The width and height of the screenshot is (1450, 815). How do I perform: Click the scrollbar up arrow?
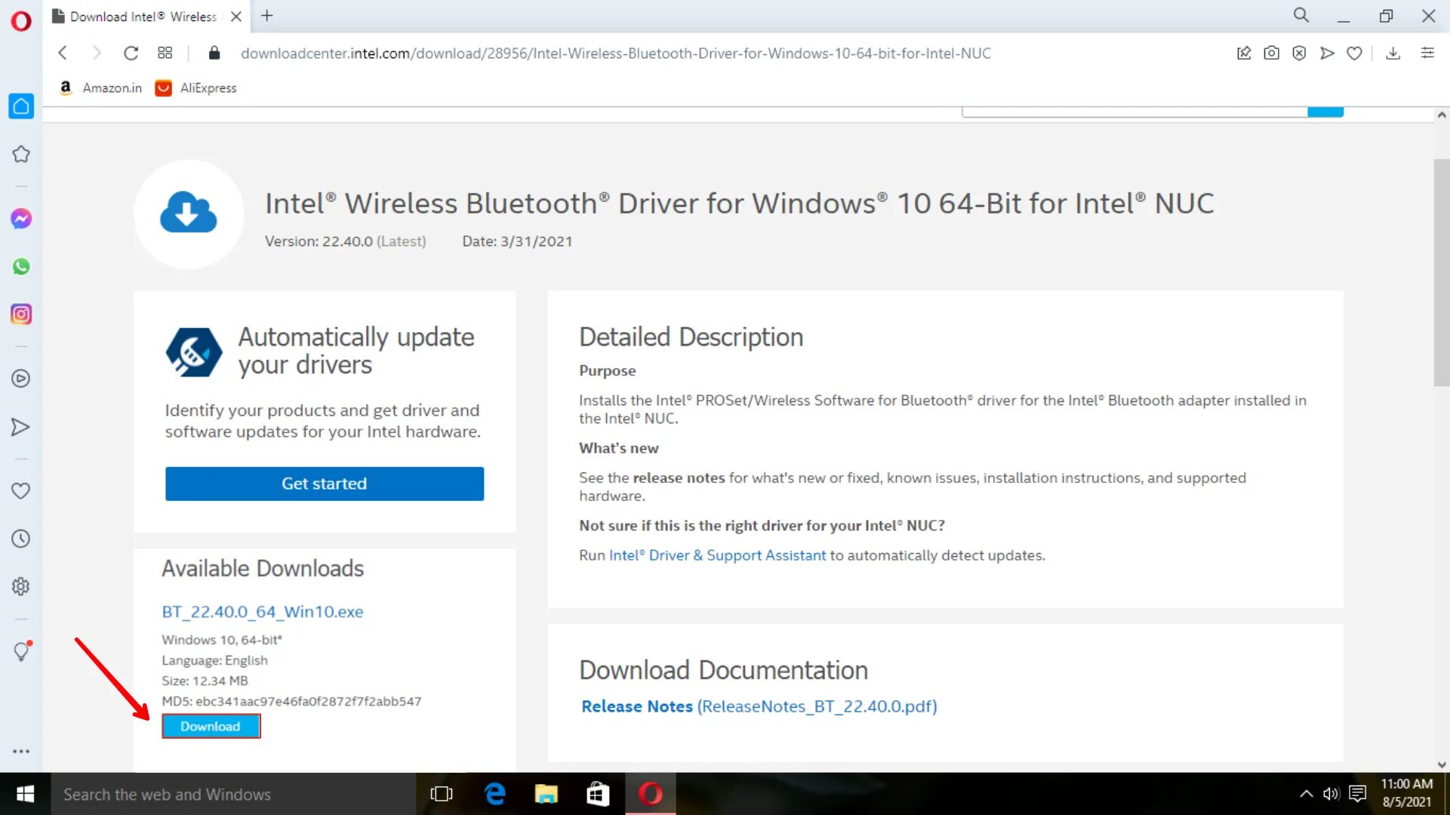pyautogui.click(x=1441, y=115)
